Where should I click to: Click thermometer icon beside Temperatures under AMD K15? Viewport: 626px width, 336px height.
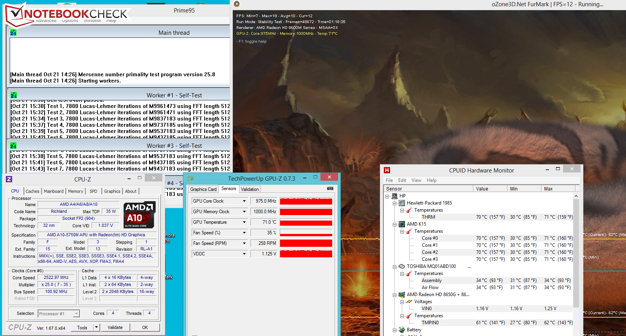tap(409, 231)
